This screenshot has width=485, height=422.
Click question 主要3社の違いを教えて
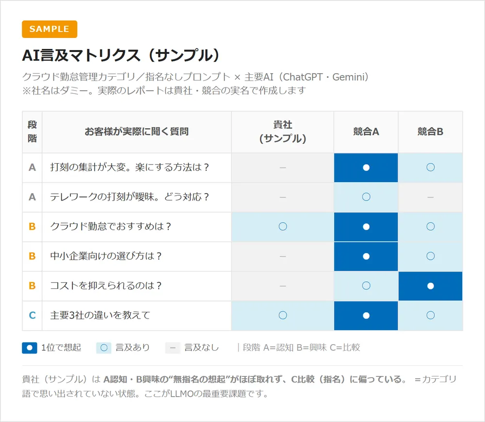[100, 315]
